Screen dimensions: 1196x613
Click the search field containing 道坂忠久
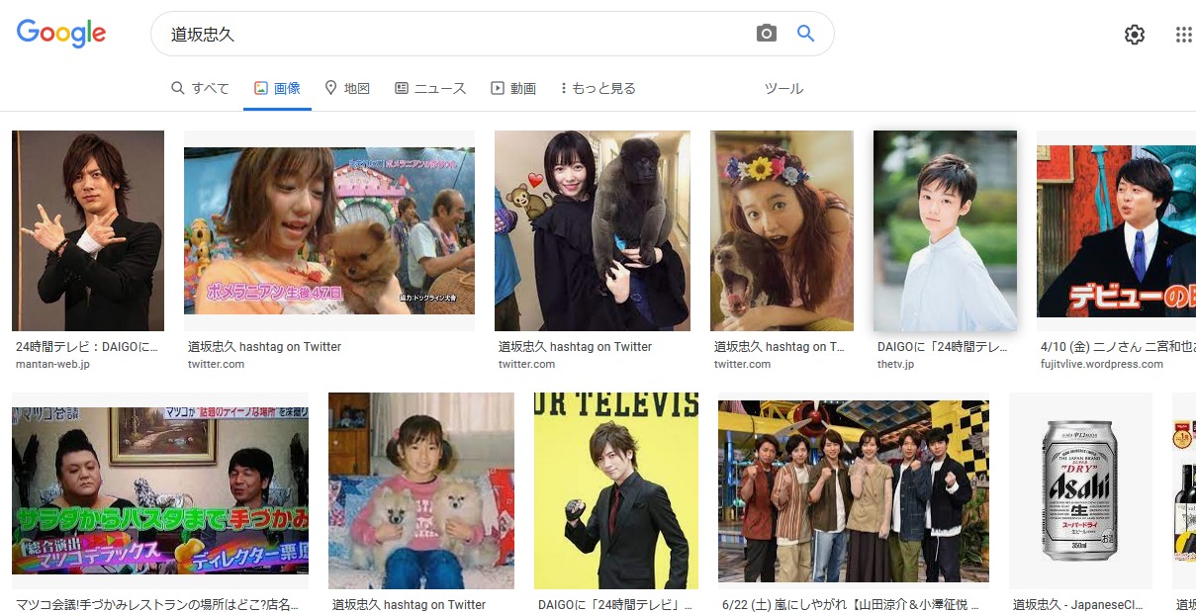click(x=455, y=34)
